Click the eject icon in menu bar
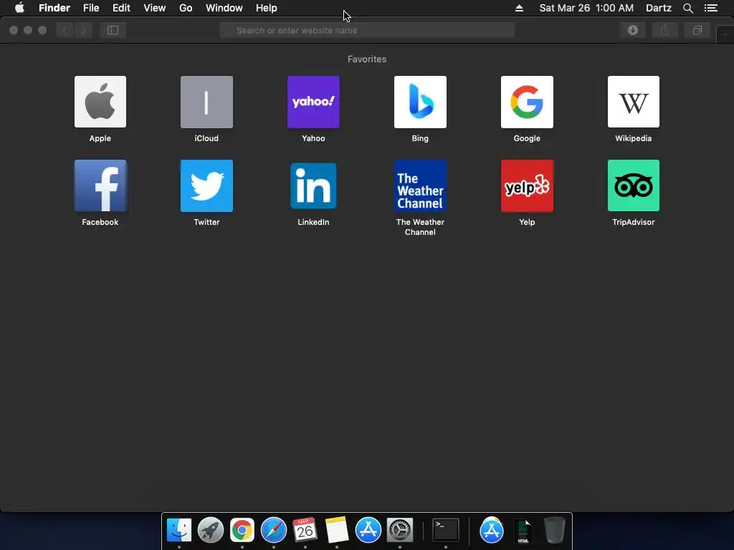 (519, 8)
